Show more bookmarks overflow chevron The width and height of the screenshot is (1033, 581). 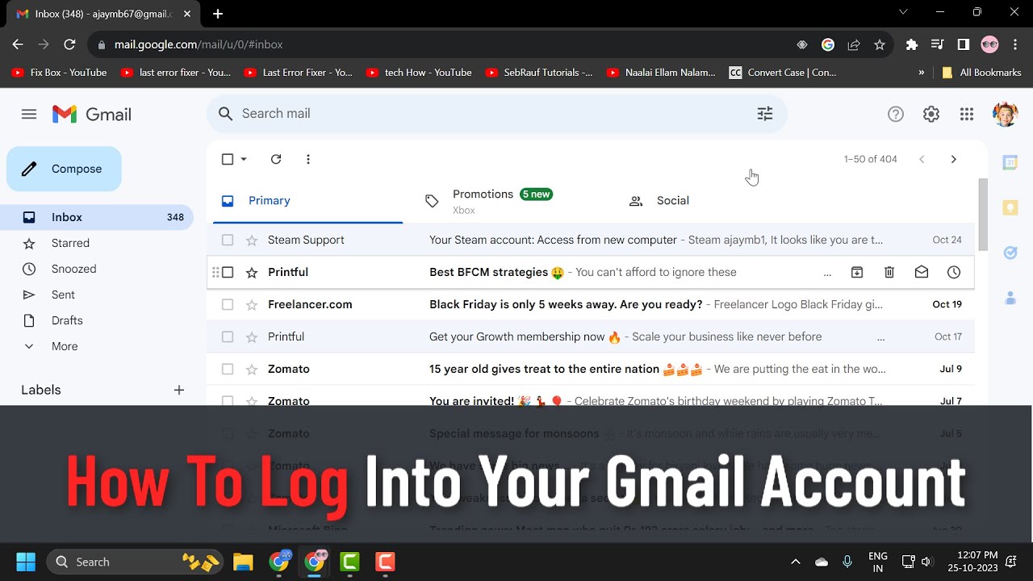click(x=922, y=72)
